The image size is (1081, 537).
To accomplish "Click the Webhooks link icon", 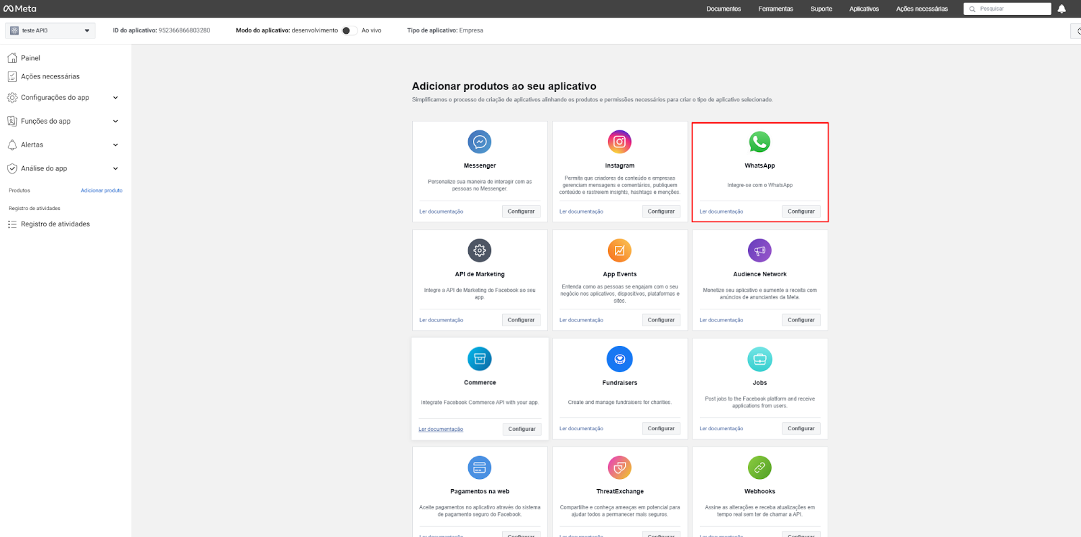I will [x=759, y=467].
